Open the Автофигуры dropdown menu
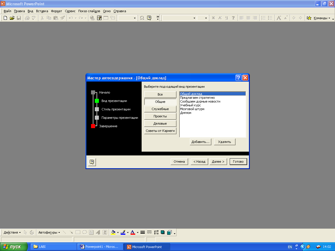335x251 pixels. point(49,232)
